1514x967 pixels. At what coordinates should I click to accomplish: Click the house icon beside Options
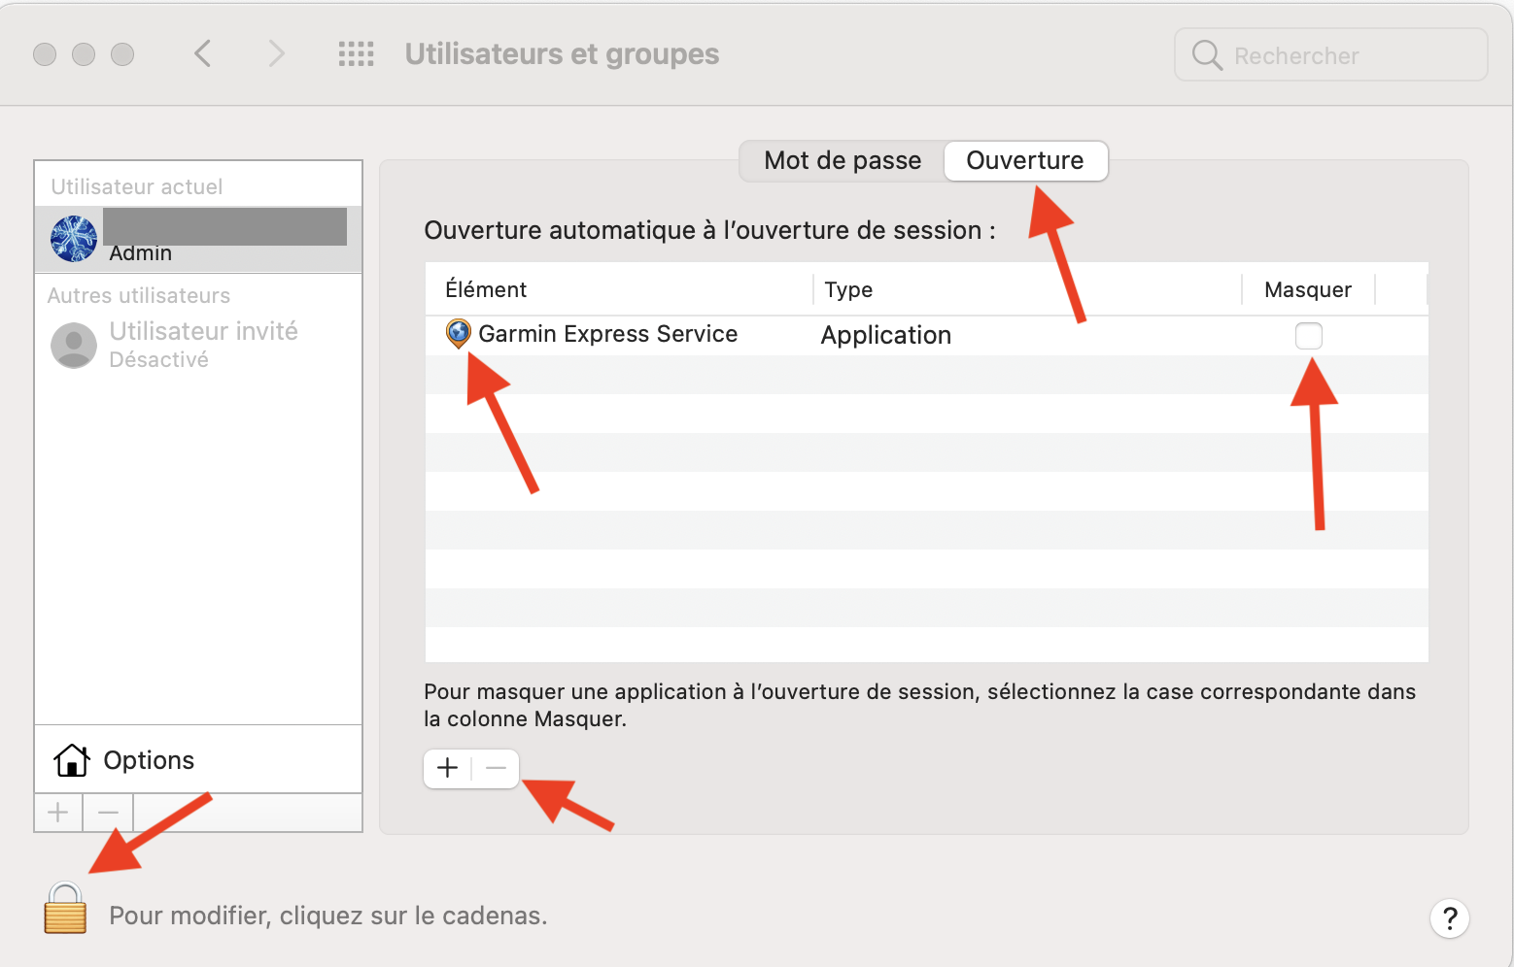[x=72, y=760]
